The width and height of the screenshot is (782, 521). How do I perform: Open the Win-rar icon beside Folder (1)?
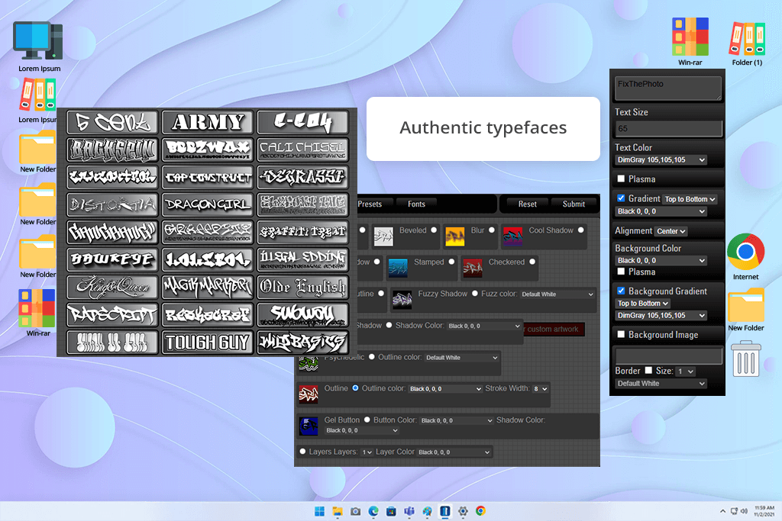pos(690,37)
